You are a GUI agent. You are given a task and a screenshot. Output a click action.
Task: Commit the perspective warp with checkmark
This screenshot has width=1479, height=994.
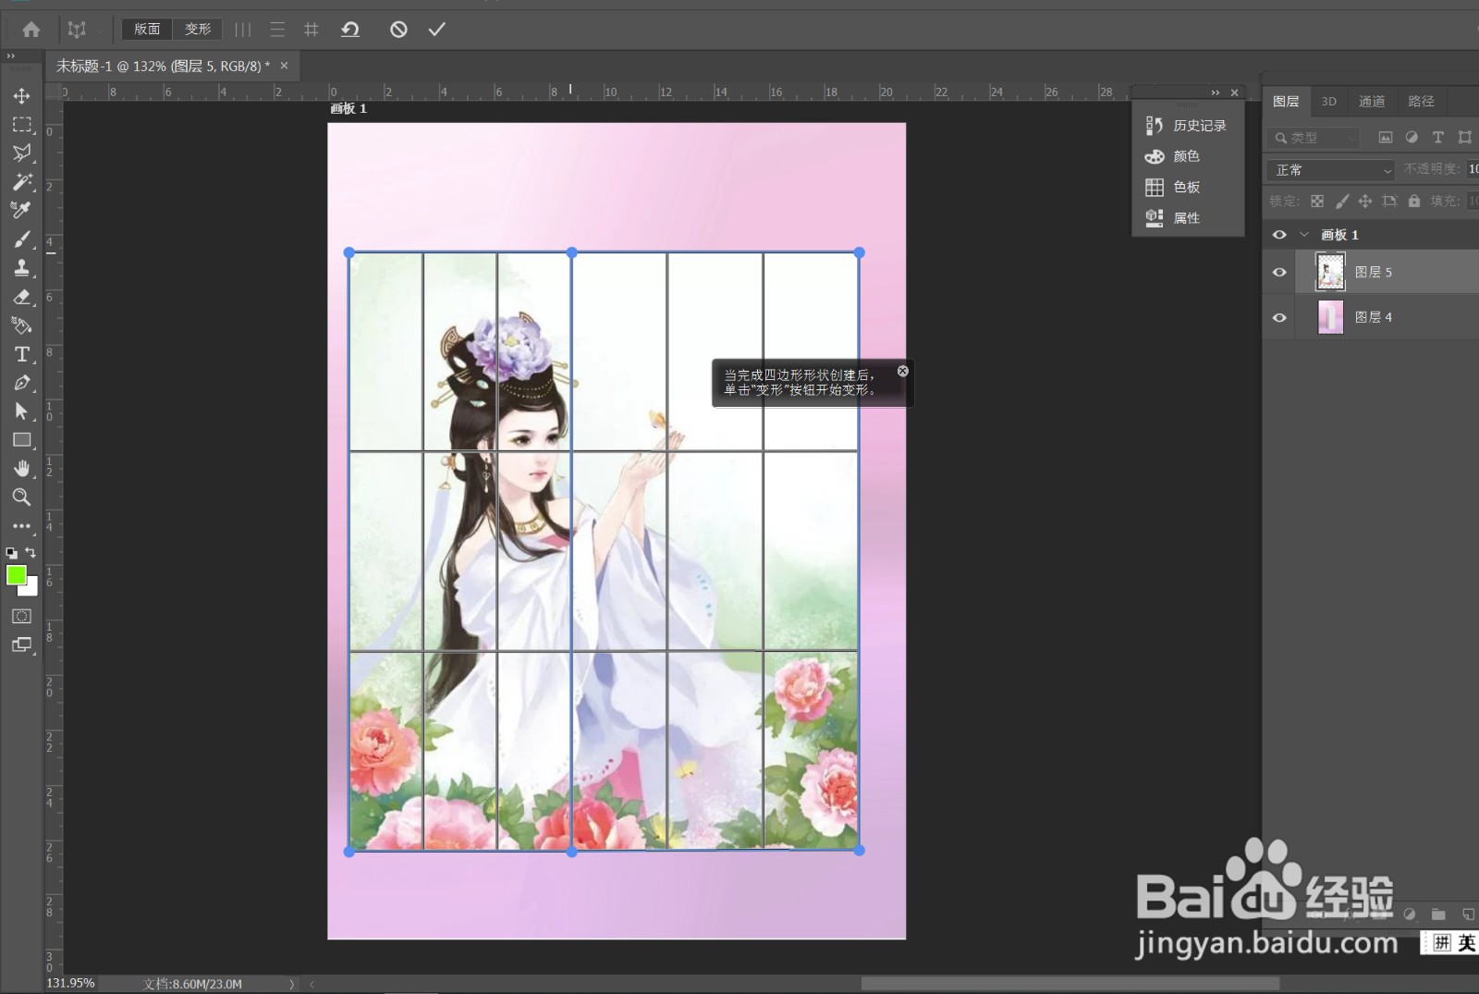coord(437,30)
